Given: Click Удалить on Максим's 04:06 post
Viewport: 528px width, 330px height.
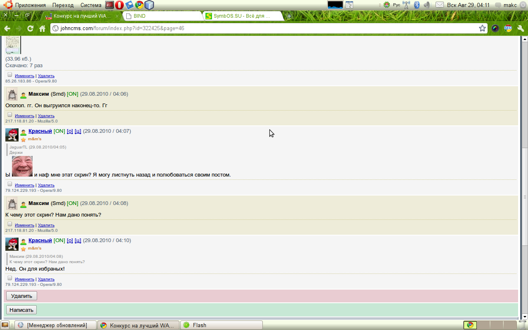Looking at the screenshot, I should point(46,116).
